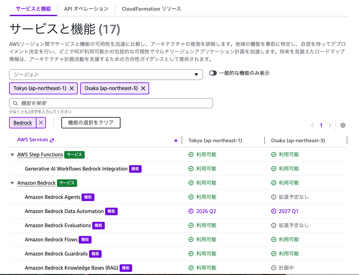Select Amazon Bedrock Evaluations row text

click(58, 226)
